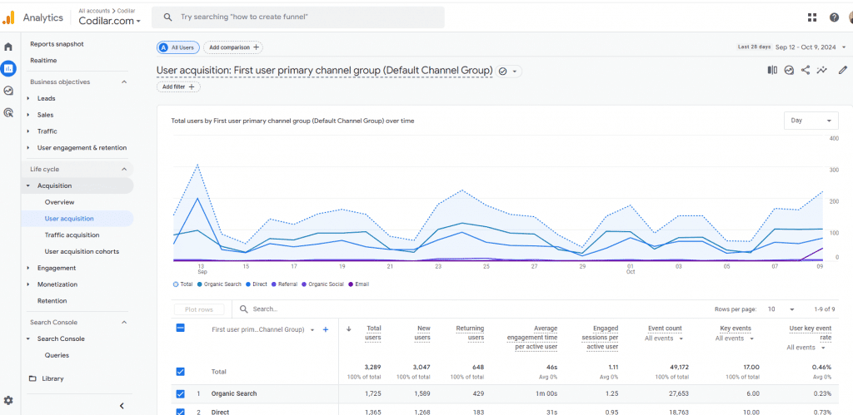This screenshot has width=853, height=415.
Task: Click the Edit comparisons icon
Action: (772, 70)
